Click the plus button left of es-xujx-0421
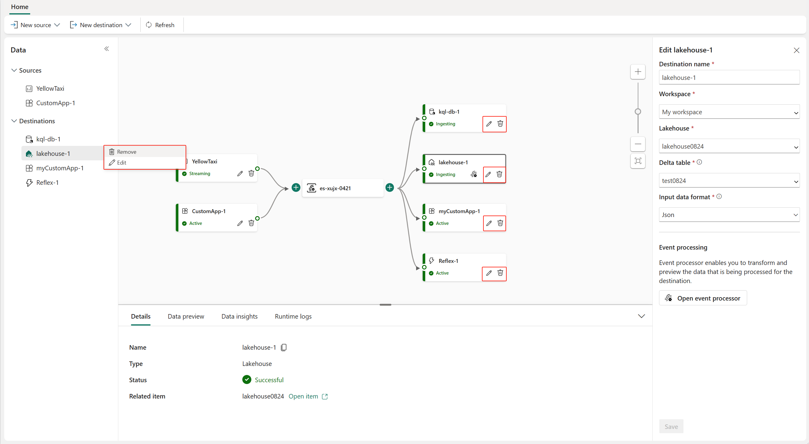 296,188
